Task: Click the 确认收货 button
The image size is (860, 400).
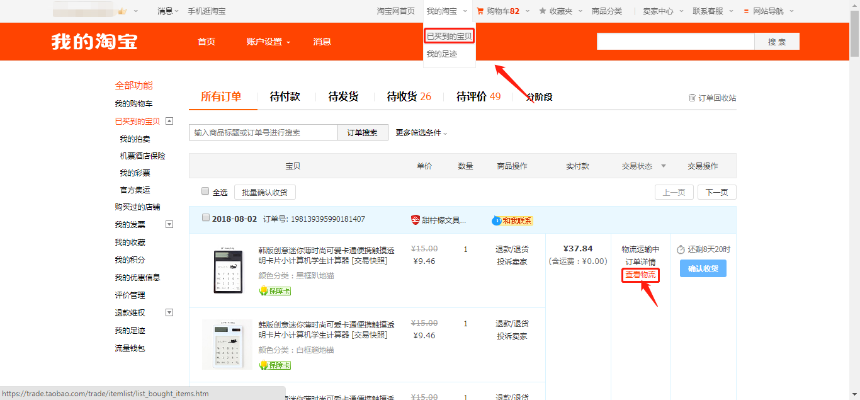Action: click(x=703, y=268)
